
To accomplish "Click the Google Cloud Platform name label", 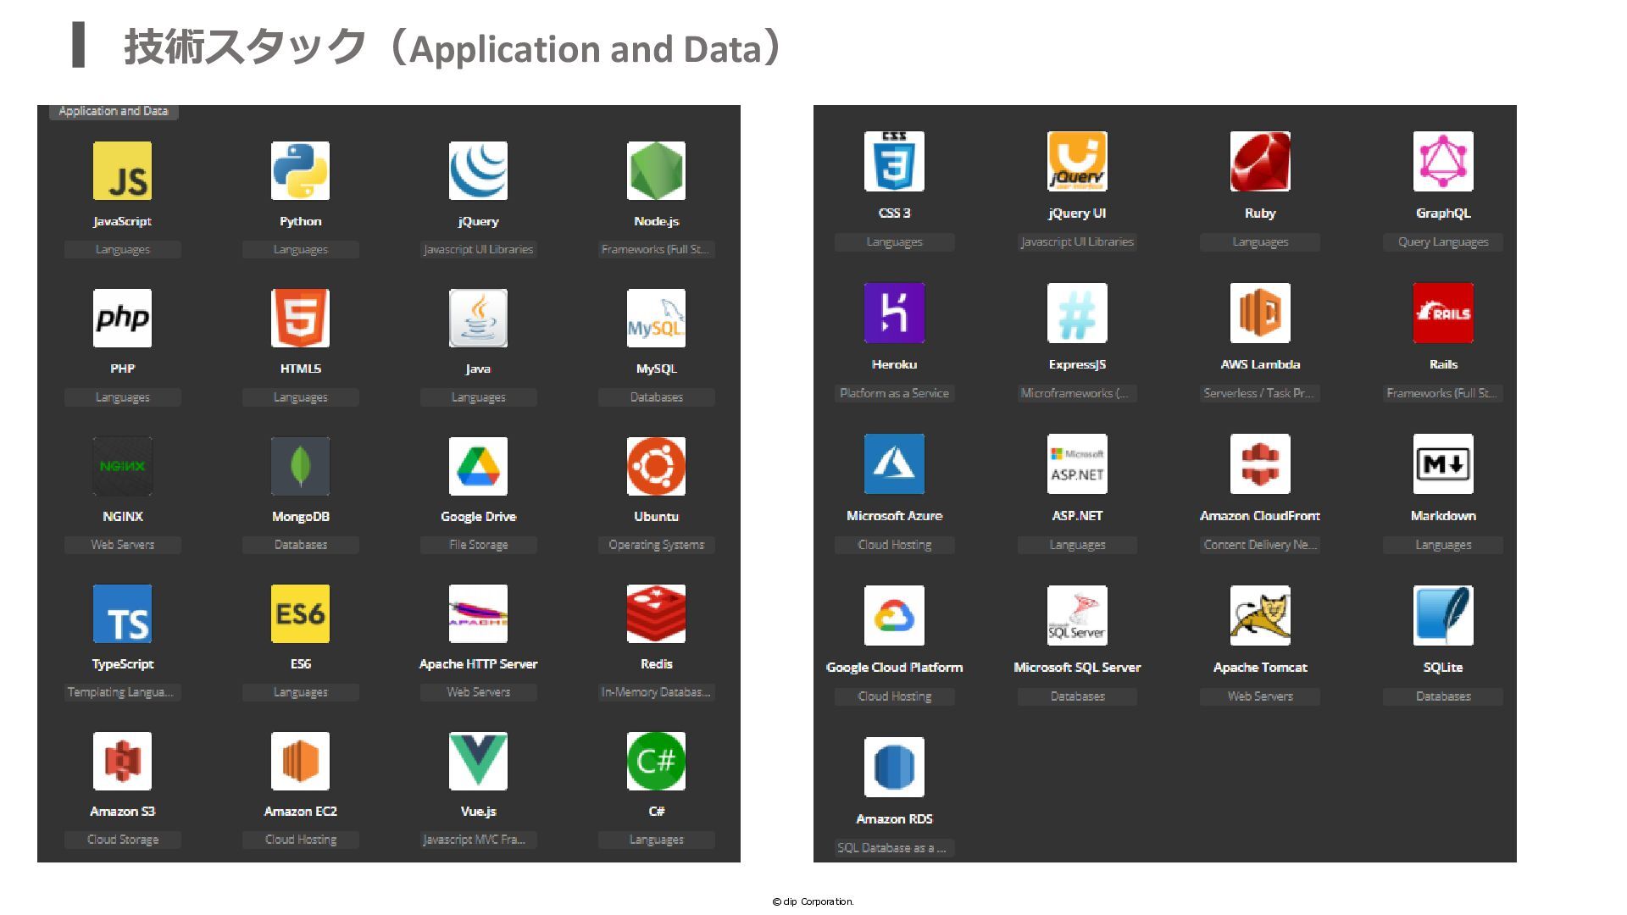I will pos(894,667).
